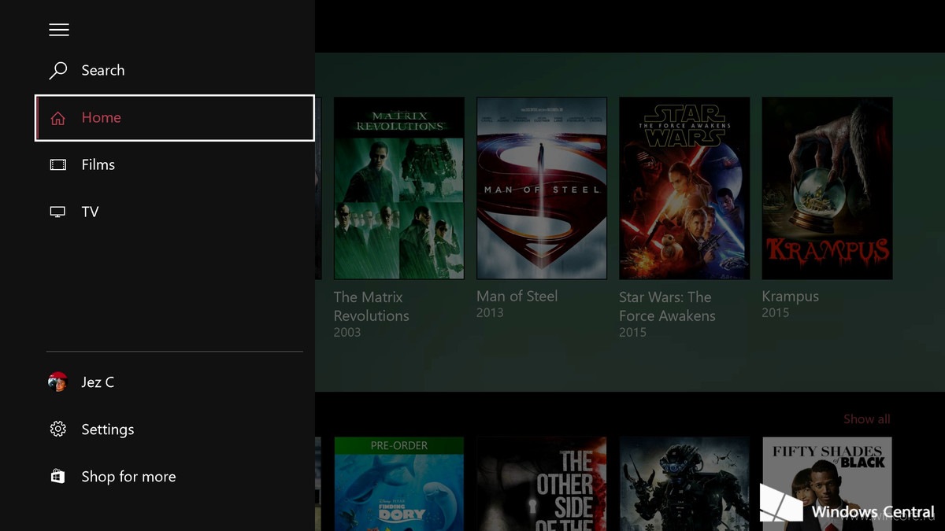Open the Finding Dory pre-order poster
This screenshot has width=945, height=531.
(x=399, y=484)
